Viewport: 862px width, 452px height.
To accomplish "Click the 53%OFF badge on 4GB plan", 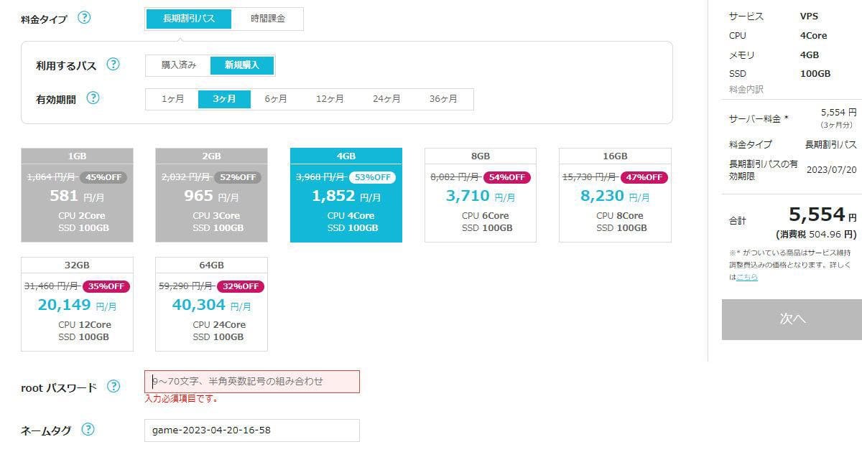I will 372,177.
